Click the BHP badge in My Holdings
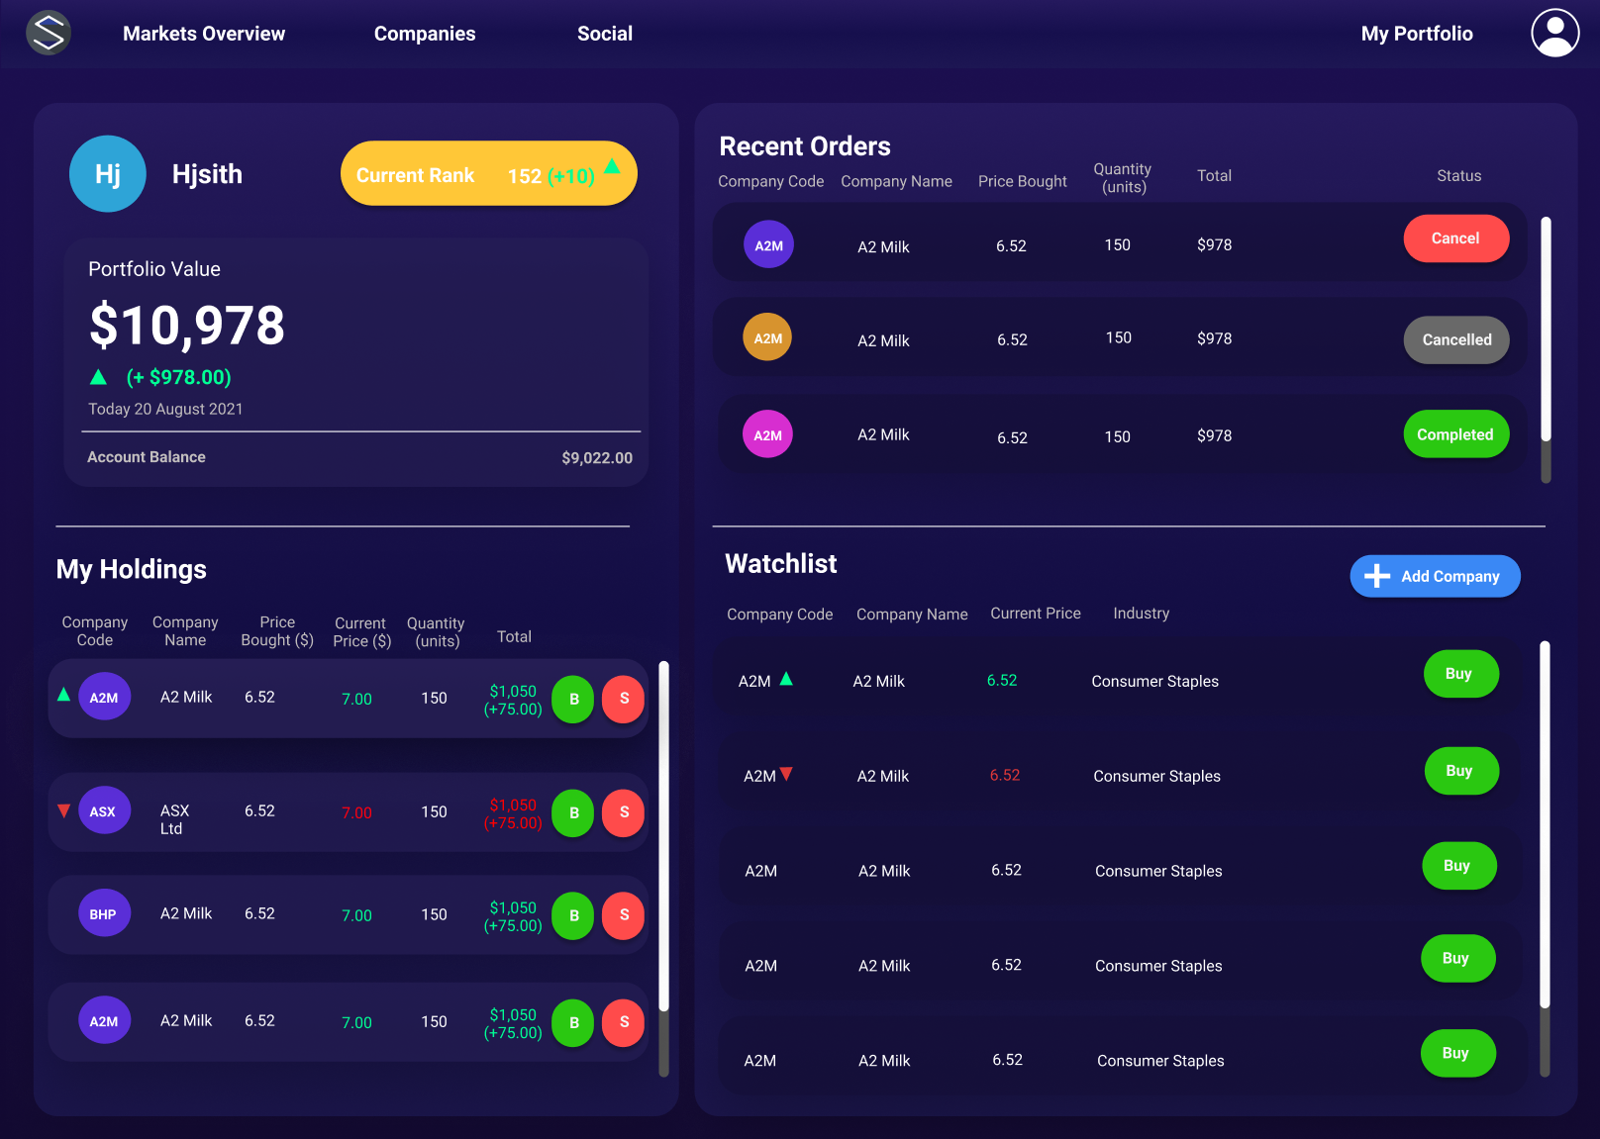Screen dimensions: 1600x1139 click(x=104, y=914)
